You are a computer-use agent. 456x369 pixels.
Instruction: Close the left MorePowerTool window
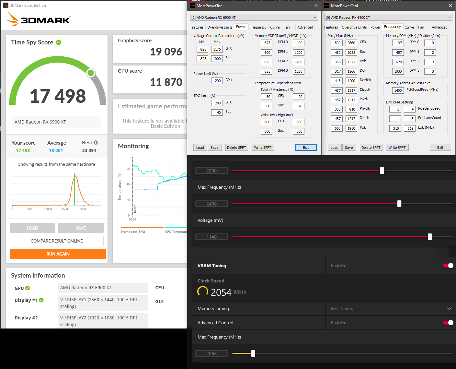point(316,6)
